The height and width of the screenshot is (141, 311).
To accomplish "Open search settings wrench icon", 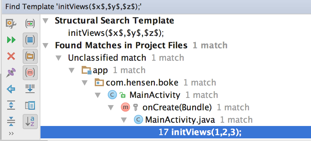I will pos(11,24).
